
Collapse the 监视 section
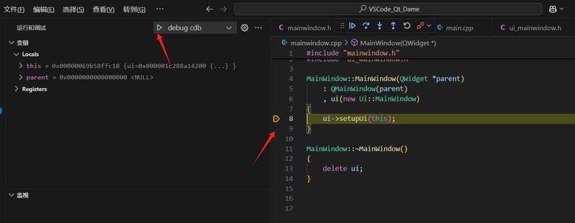(11, 195)
